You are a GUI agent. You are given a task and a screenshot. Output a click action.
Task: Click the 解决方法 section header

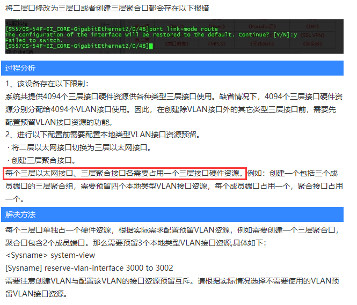172,214
